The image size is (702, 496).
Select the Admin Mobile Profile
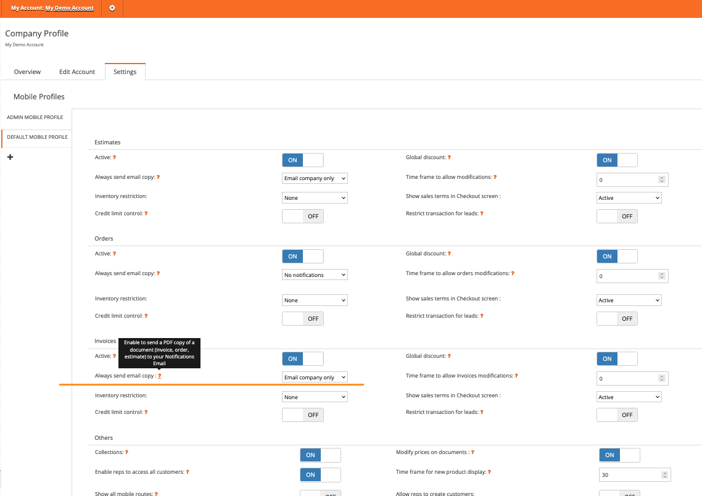(35, 117)
